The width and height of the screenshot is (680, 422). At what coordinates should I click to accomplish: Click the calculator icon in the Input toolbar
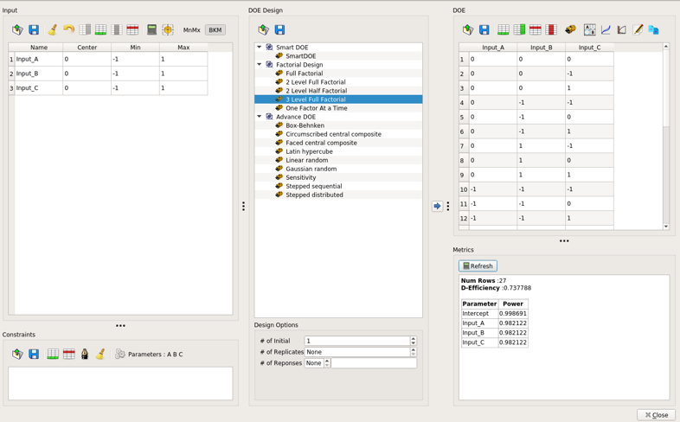151,30
